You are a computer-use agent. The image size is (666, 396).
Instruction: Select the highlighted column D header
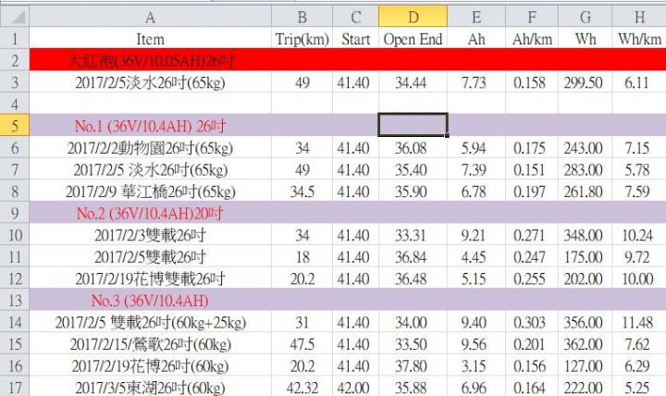(413, 17)
